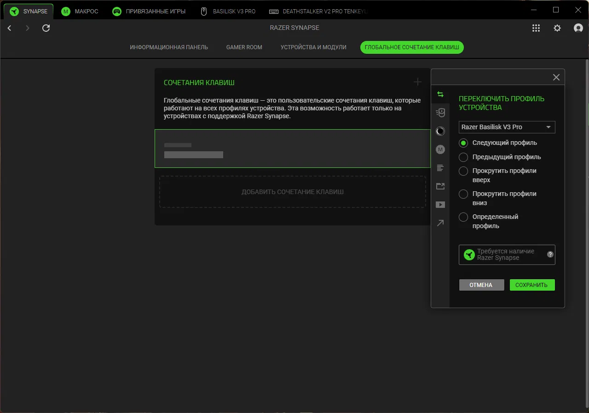The height and width of the screenshot is (413, 589).
Task: Click the Глобальные сочетания клавиш description paragraph
Action: (292, 109)
